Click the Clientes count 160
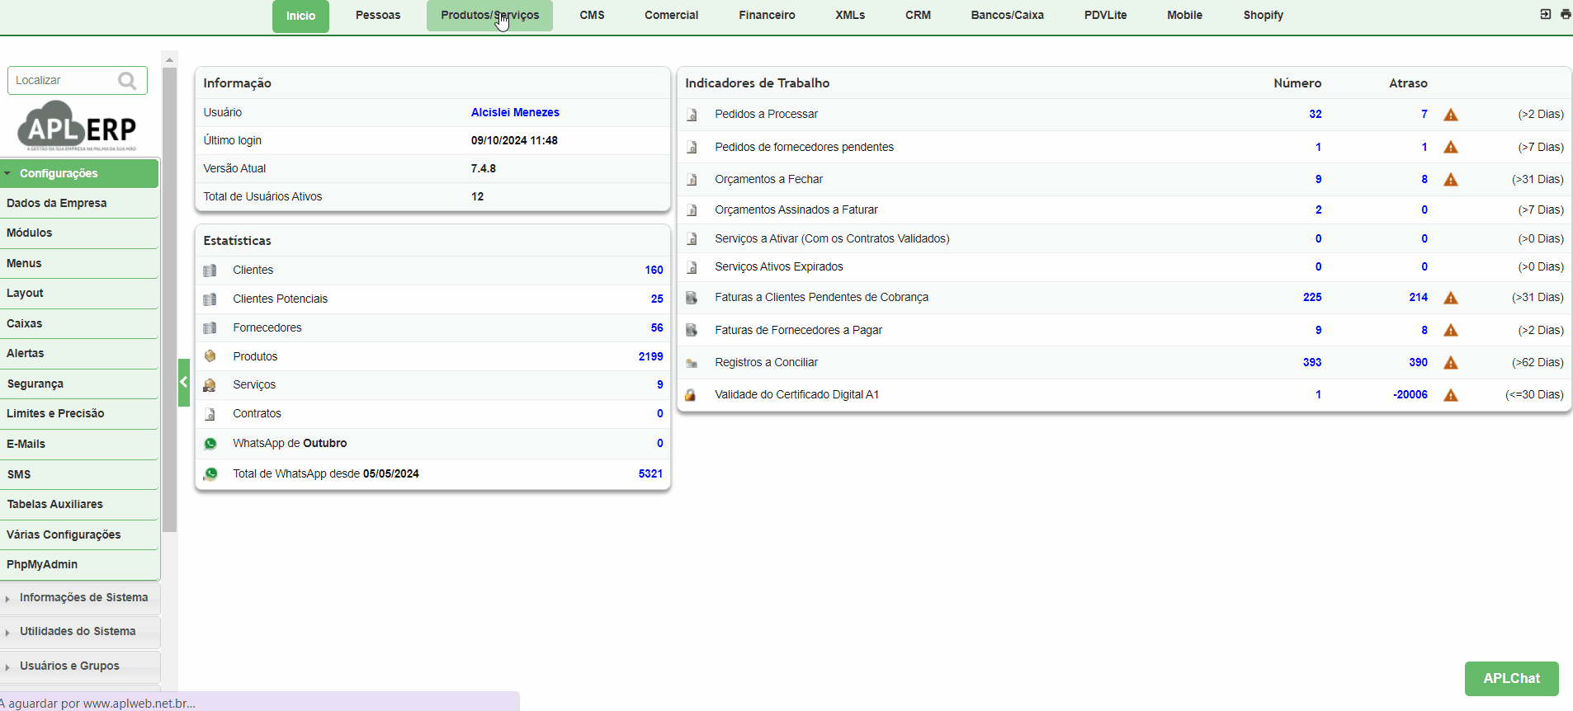Screen dimensions: 1573x711 click(x=654, y=271)
